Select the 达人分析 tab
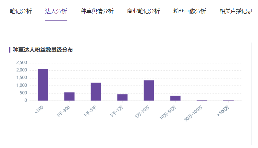 [56, 11]
